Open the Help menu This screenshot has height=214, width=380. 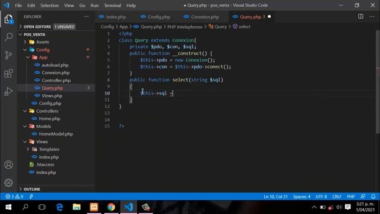click(x=131, y=5)
